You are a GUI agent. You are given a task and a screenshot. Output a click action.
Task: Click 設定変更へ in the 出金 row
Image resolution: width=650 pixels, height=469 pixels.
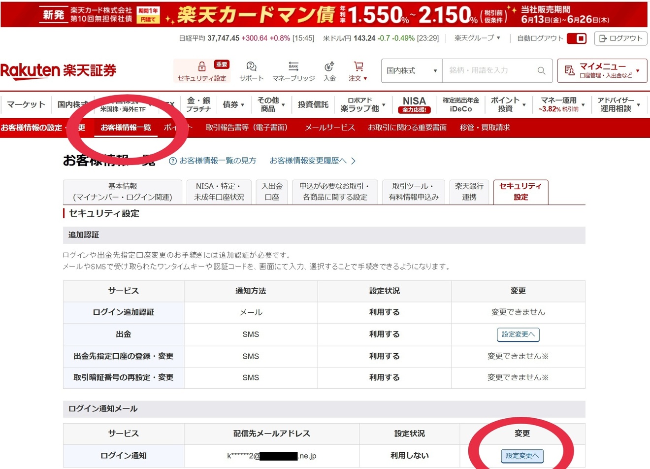point(518,335)
